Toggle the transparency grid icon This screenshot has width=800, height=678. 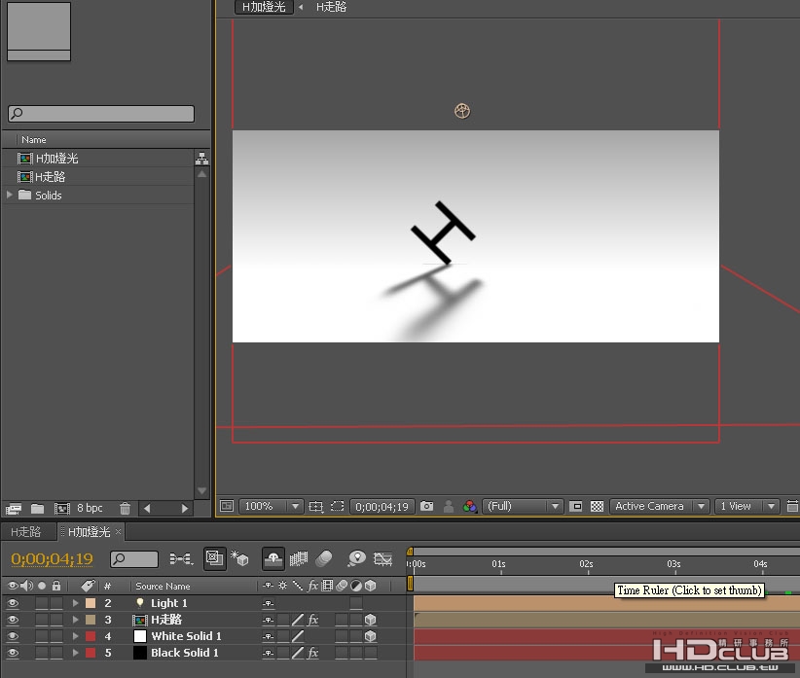pos(597,506)
